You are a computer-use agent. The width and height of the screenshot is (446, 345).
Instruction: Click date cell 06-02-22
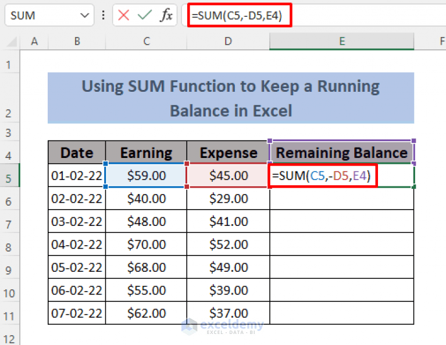77,290
